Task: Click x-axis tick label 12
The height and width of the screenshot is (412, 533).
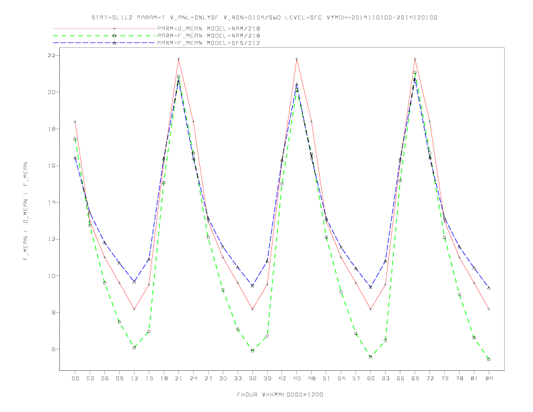Action: (135, 378)
